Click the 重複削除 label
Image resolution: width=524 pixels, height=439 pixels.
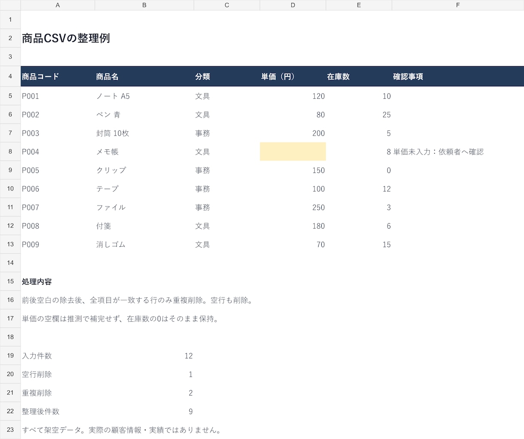click(x=37, y=393)
